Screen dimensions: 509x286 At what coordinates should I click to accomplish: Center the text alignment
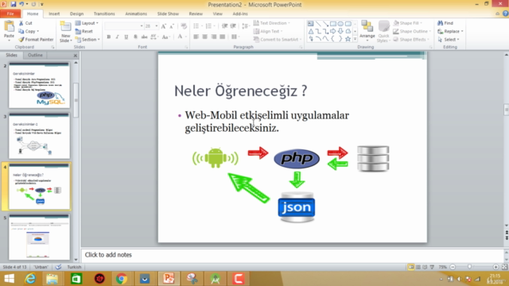pyautogui.click(x=205, y=37)
